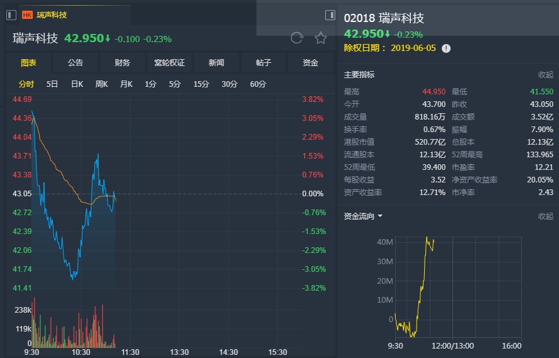Image resolution: width=559 pixels, height=358 pixels.
Task: Click the green down-arrow beside 42.950 in header
Action: (108, 38)
